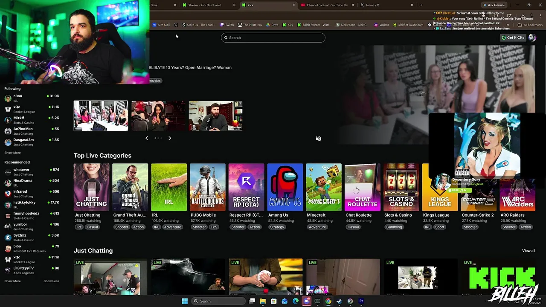Open Ac7ionMan's channel in Following list
546x307 pixels.
[32, 131]
